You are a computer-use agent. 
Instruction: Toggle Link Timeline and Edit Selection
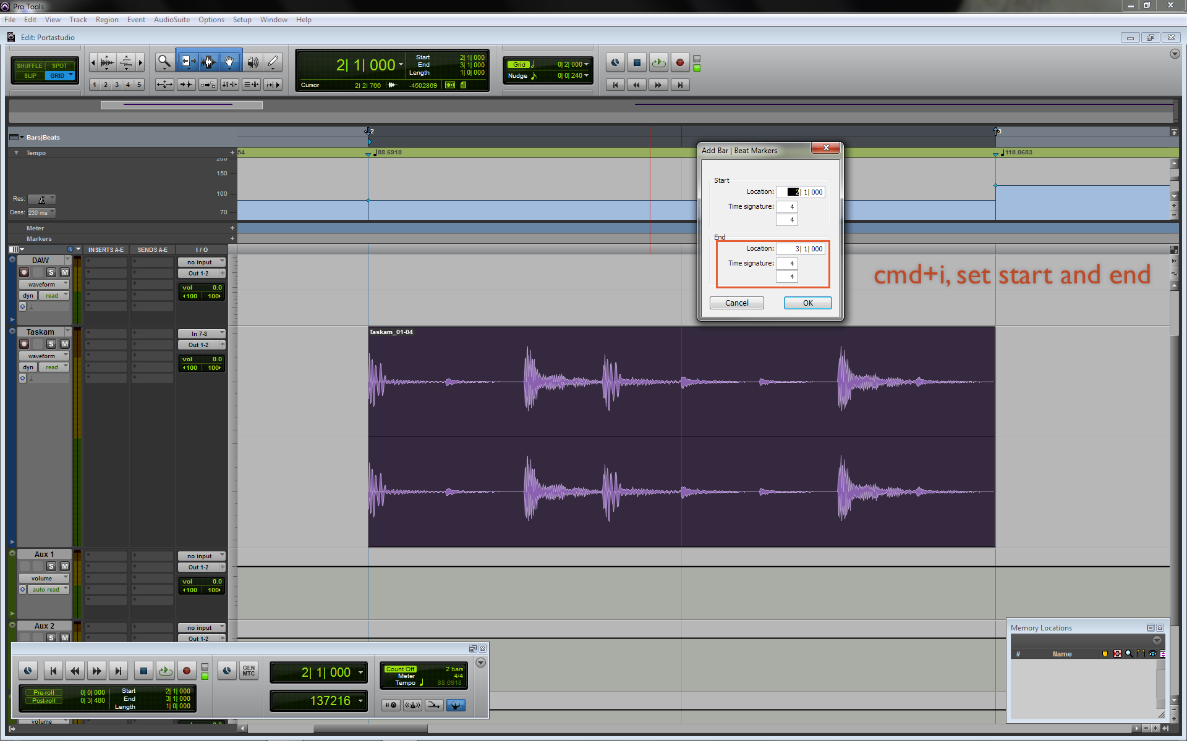click(x=229, y=85)
